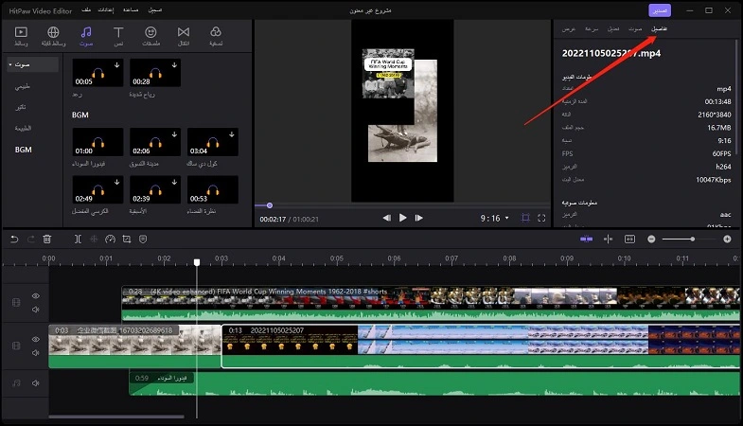
Task: Redo the last undone action
Action: (31, 240)
